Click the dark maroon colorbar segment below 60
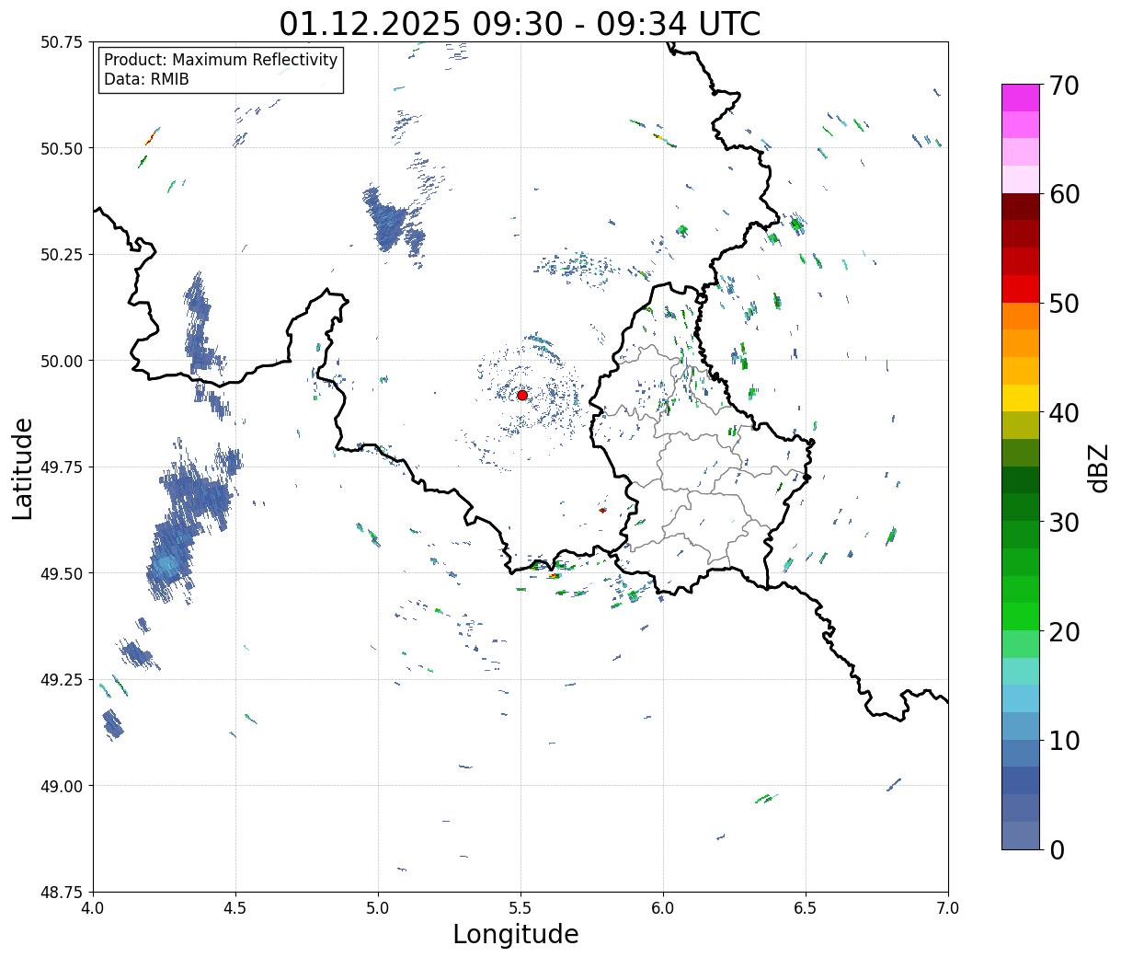Viewport: 1121px width, 957px height. (1021, 207)
